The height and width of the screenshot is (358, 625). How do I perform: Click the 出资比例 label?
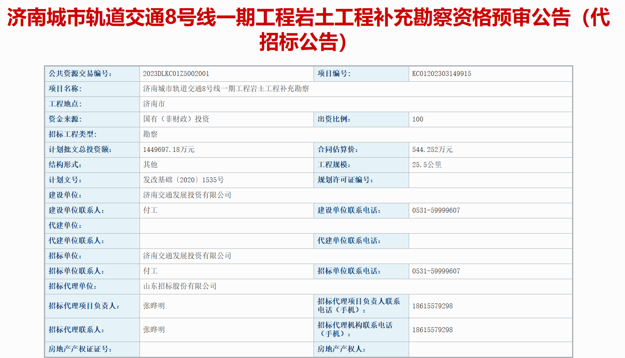pyautogui.click(x=334, y=119)
